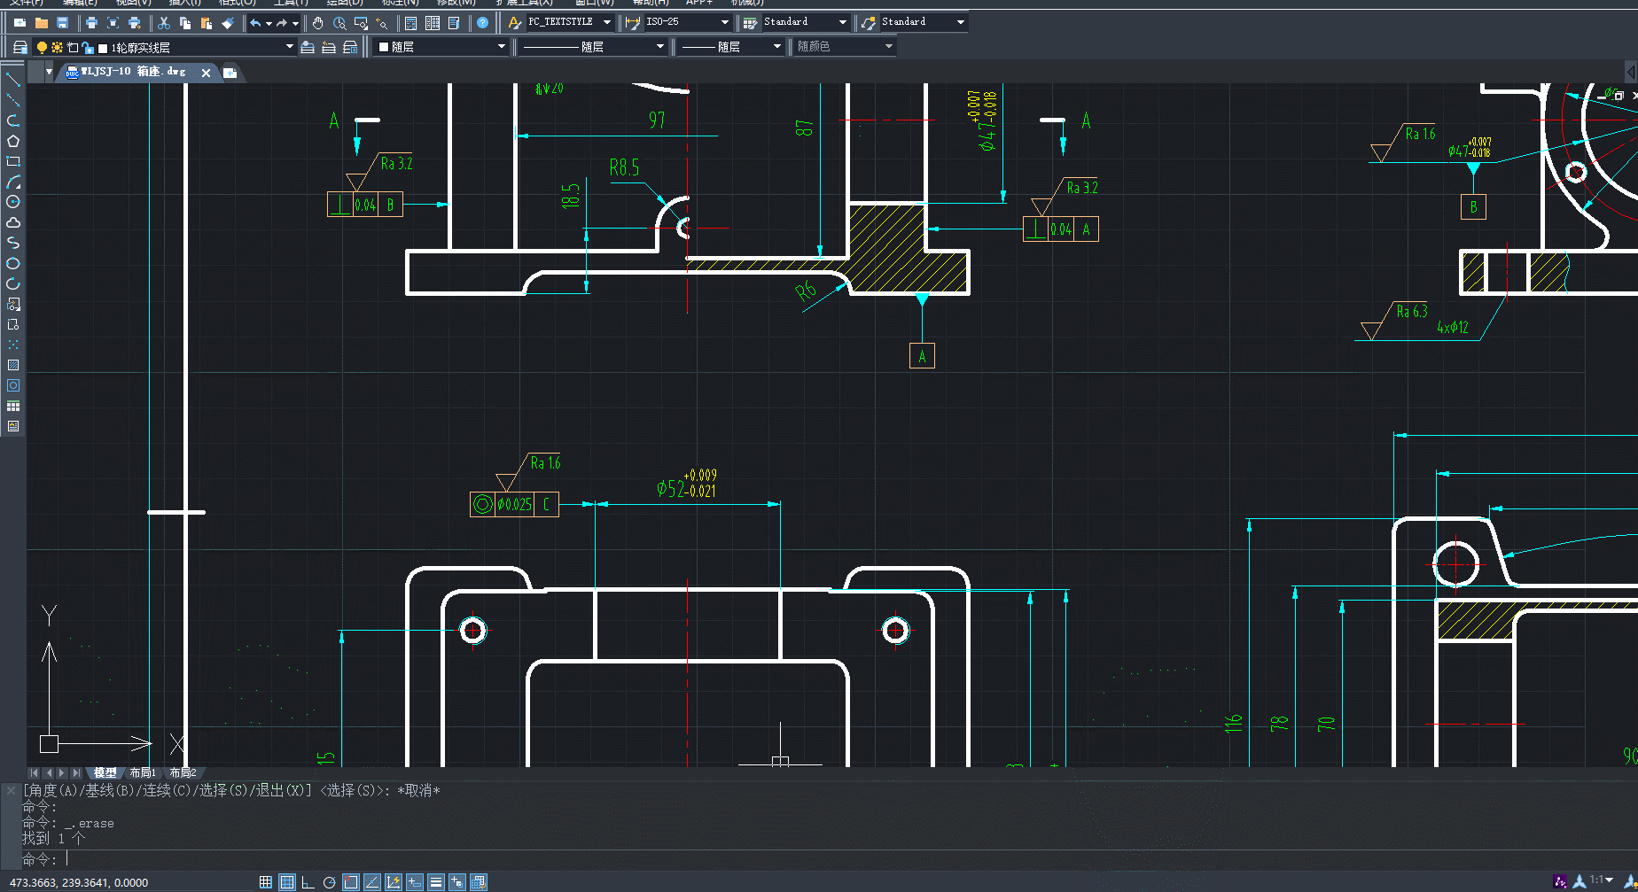Click the Undo arrow icon
The height and width of the screenshot is (892, 1638).
[255, 22]
